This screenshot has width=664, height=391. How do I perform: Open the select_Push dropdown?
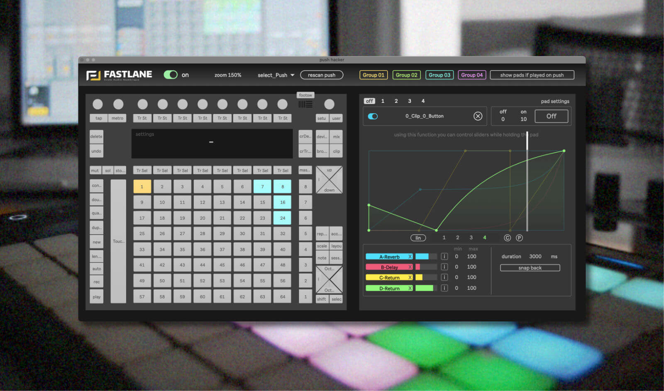(276, 75)
